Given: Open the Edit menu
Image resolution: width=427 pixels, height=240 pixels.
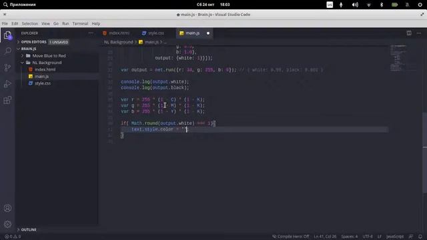Looking at the screenshot, I should (x=15, y=24).
